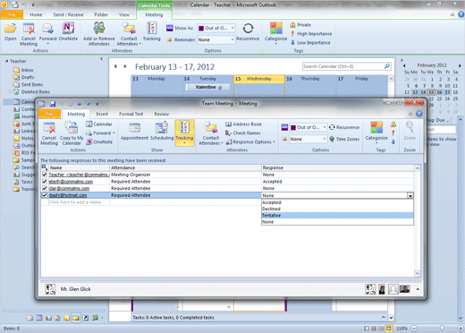Toggle checkbox for clair@commalms.com row
This screenshot has width=465, height=333.
pos(45,188)
